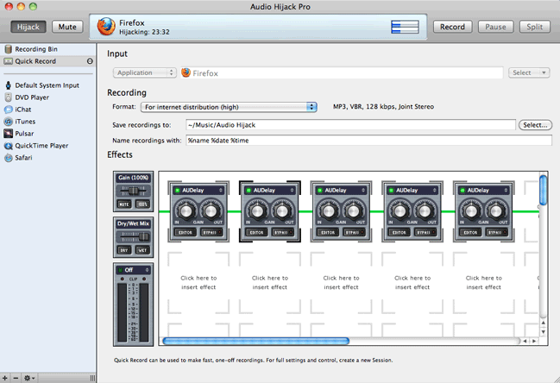Click the OUT gain knob on the fifth AUDelay
This screenshot has width=560, height=383.
(x=495, y=210)
